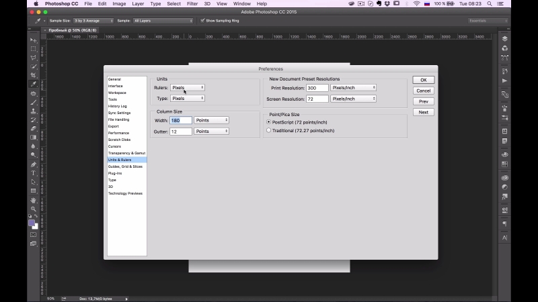Select the Quick Selection tool
This screenshot has height=302, width=538.
[33, 66]
